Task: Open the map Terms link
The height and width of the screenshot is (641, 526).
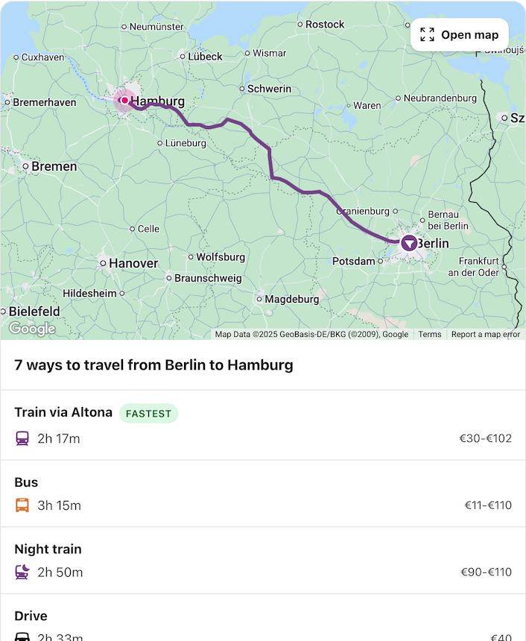Action: click(x=429, y=335)
